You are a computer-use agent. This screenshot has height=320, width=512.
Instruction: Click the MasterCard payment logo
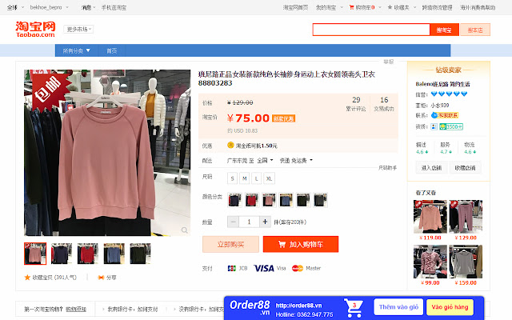pyautogui.click(x=298, y=269)
